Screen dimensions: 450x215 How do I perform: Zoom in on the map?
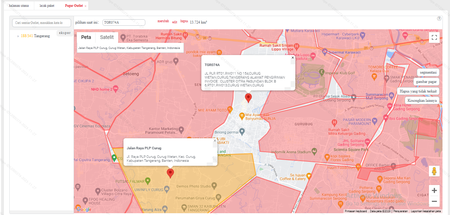pyautogui.click(x=434, y=190)
